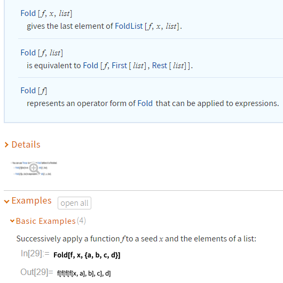Viewport: 283px width, 283px height.
Task: Click Fold link in 'Fold [f, x, list]' usage
Action: coord(28,13)
